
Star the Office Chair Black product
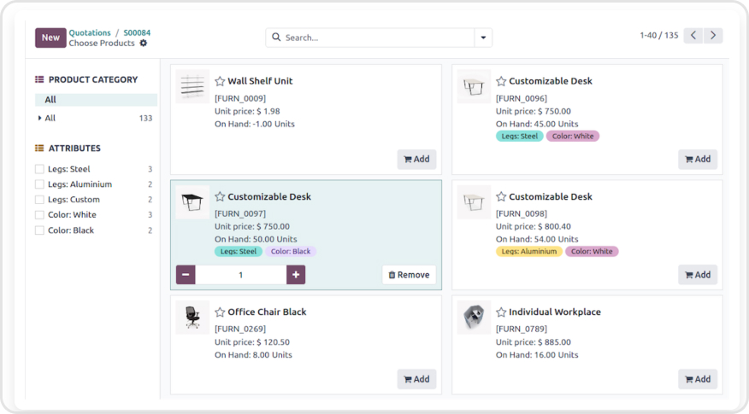click(x=220, y=312)
